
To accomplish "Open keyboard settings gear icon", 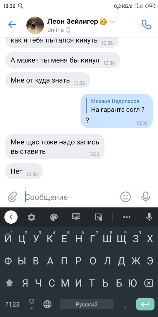I will [x=31, y=217].
